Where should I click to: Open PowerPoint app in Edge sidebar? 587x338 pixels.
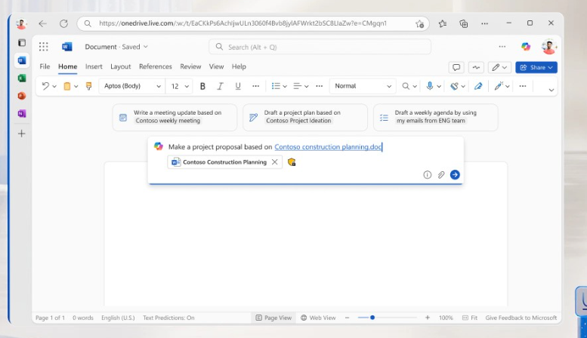(x=22, y=96)
